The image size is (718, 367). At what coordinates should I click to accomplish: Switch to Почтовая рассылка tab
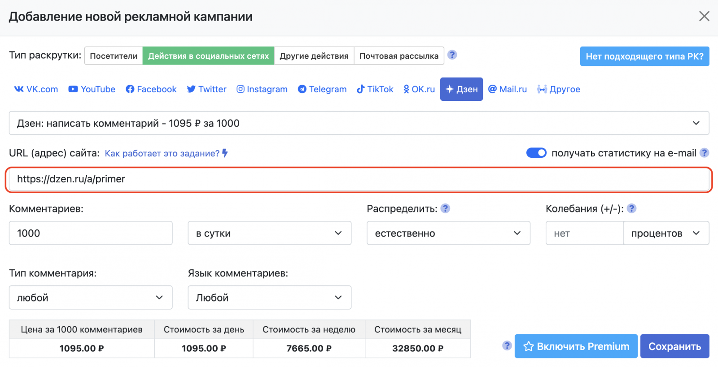pyautogui.click(x=398, y=56)
